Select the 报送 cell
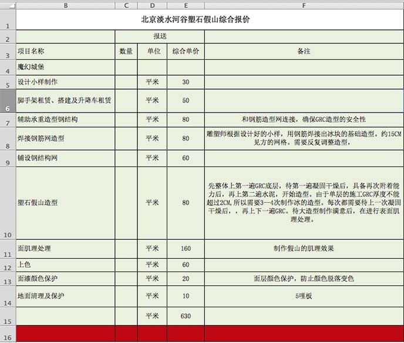The image size is (404, 343). (160, 37)
